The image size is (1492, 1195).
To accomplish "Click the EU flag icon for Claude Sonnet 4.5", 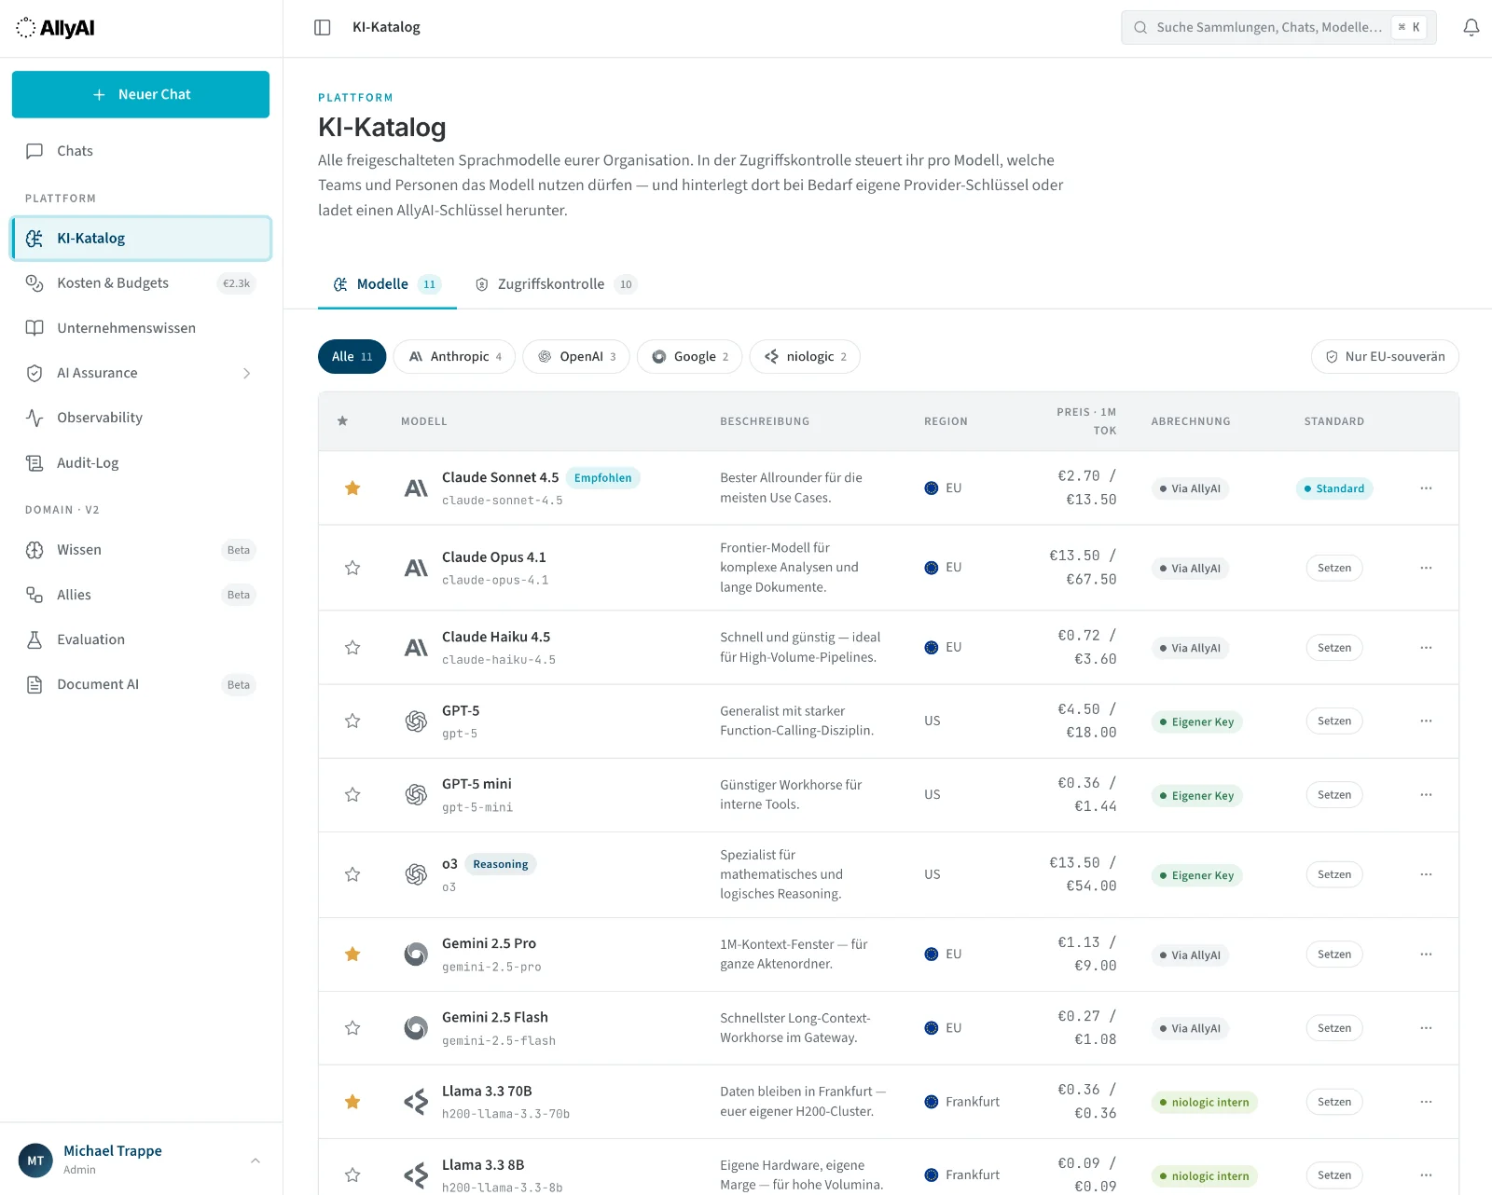I will tap(931, 488).
